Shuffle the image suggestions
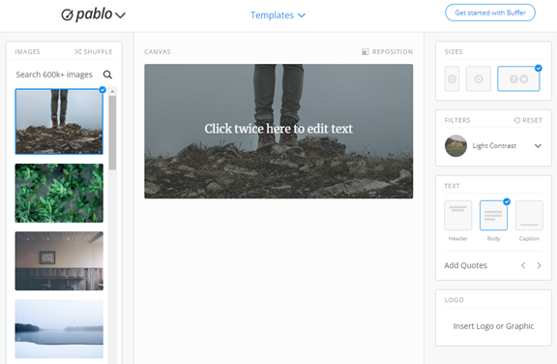This screenshot has height=364, width=557. coord(94,52)
